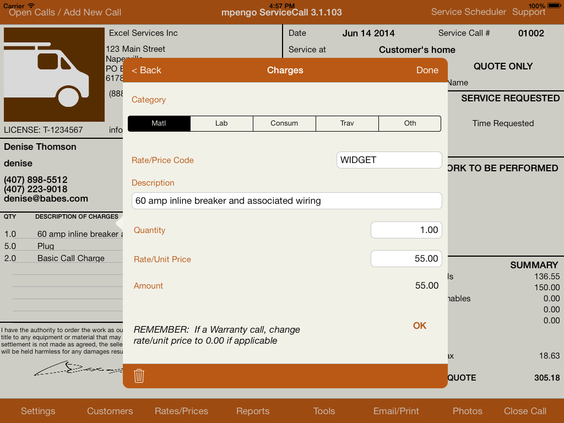Screen dimensions: 564x423
Task: Switch category to Lab
Action: coord(221,123)
